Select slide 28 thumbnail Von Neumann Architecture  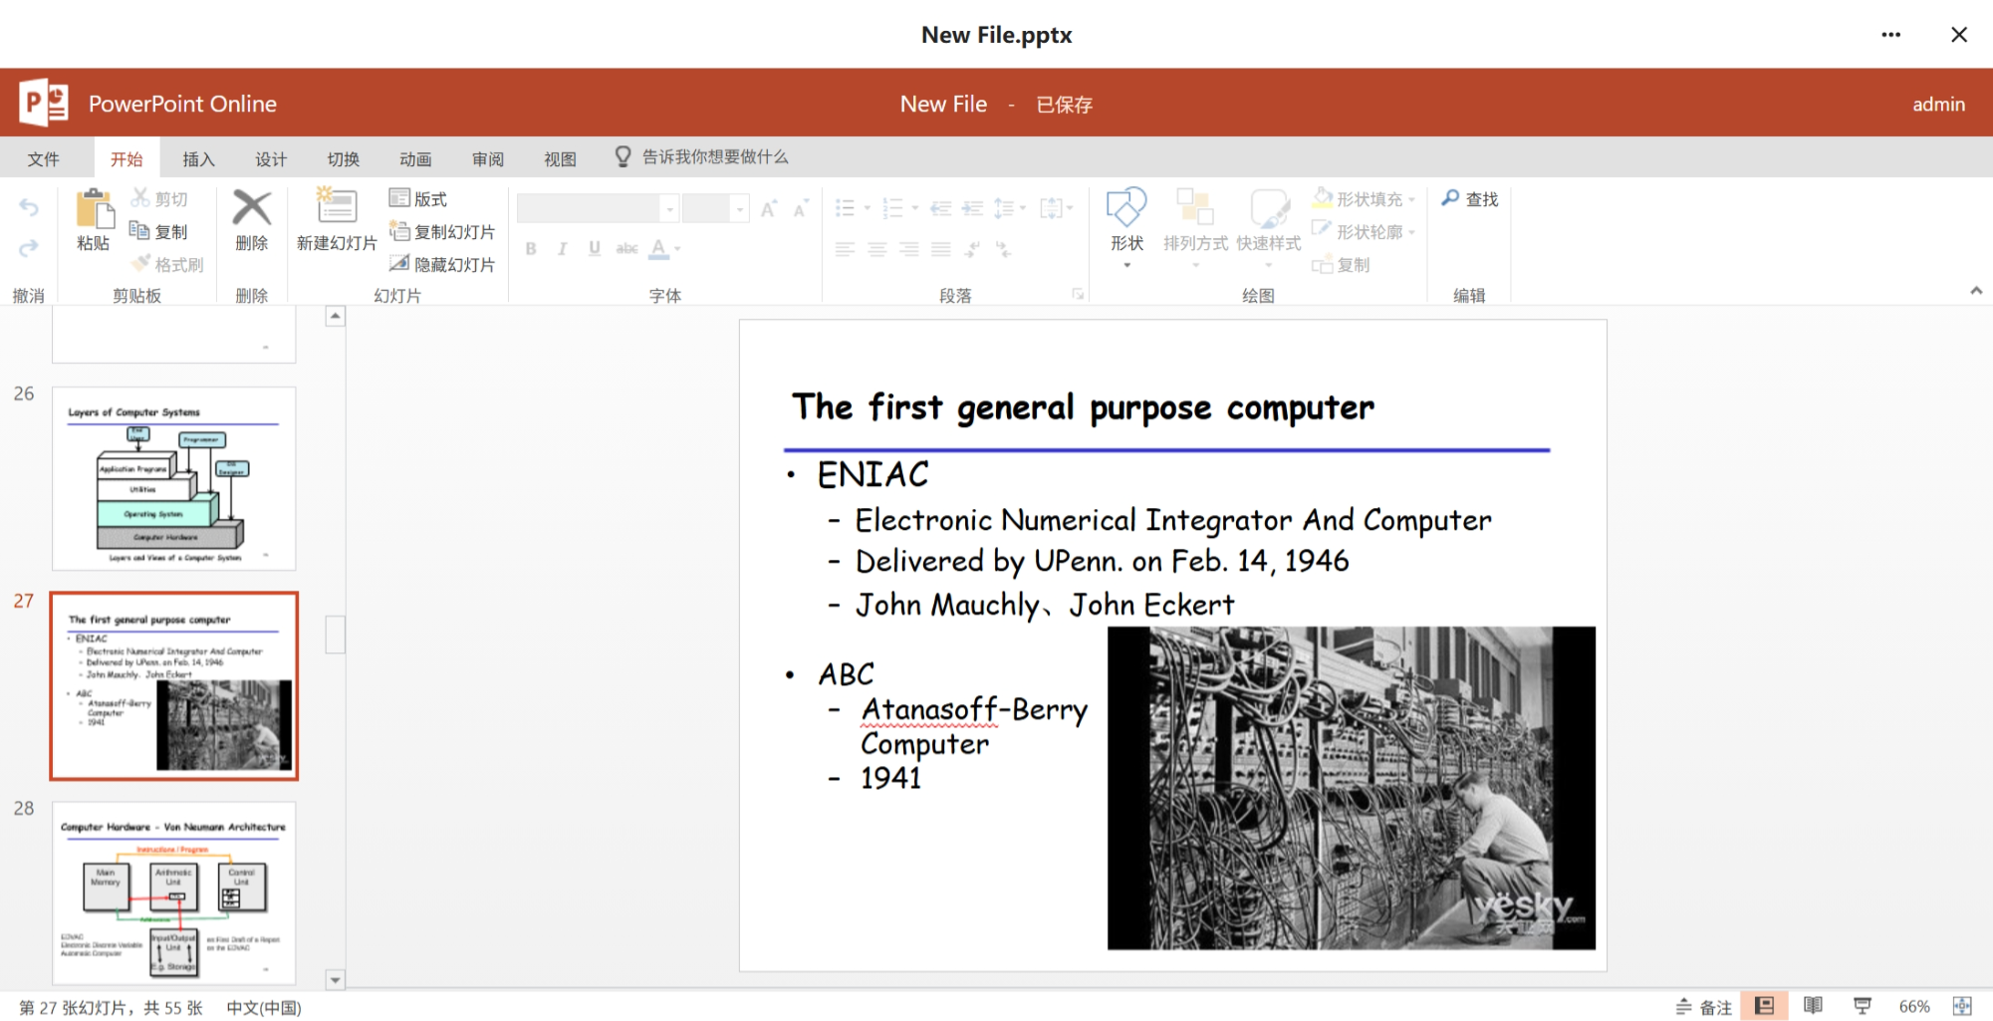click(x=174, y=893)
